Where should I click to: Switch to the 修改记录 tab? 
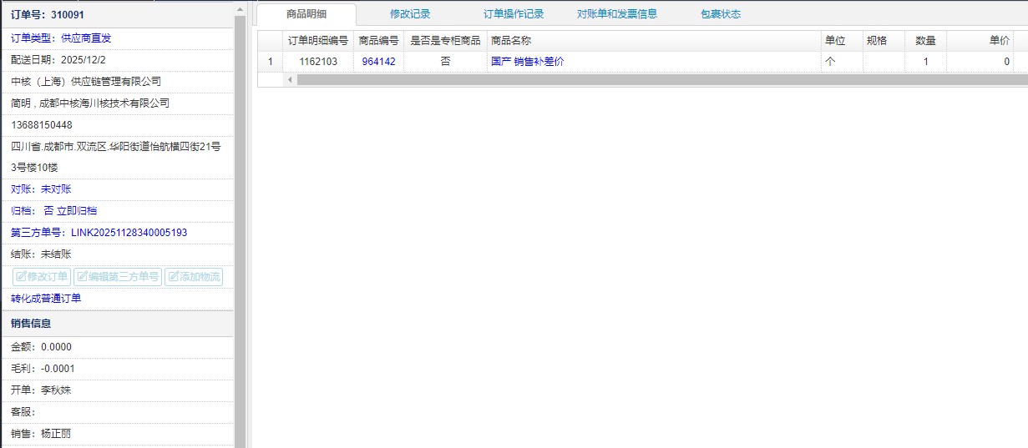pyautogui.click(x=410, y=14)
